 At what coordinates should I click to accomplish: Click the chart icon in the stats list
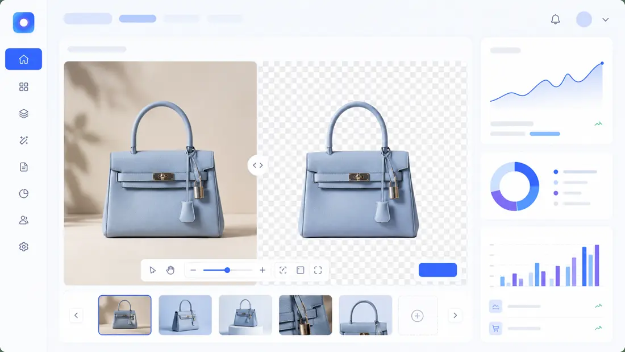(x=495, y=307)
